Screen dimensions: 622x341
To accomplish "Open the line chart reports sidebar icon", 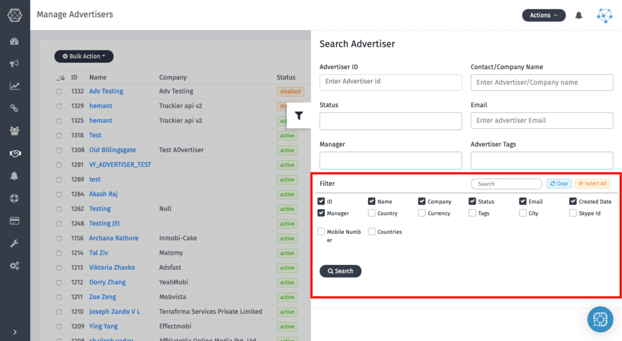I will [15, 86].
